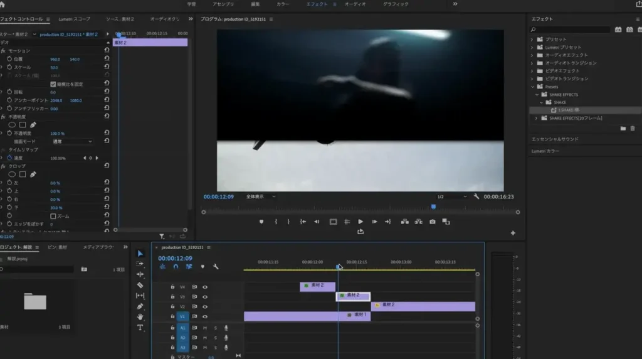Image resolution: width=642 pixels, height=359 pixels.
Task: Show more workspaces with double chevron
Action: click(455, 4)
